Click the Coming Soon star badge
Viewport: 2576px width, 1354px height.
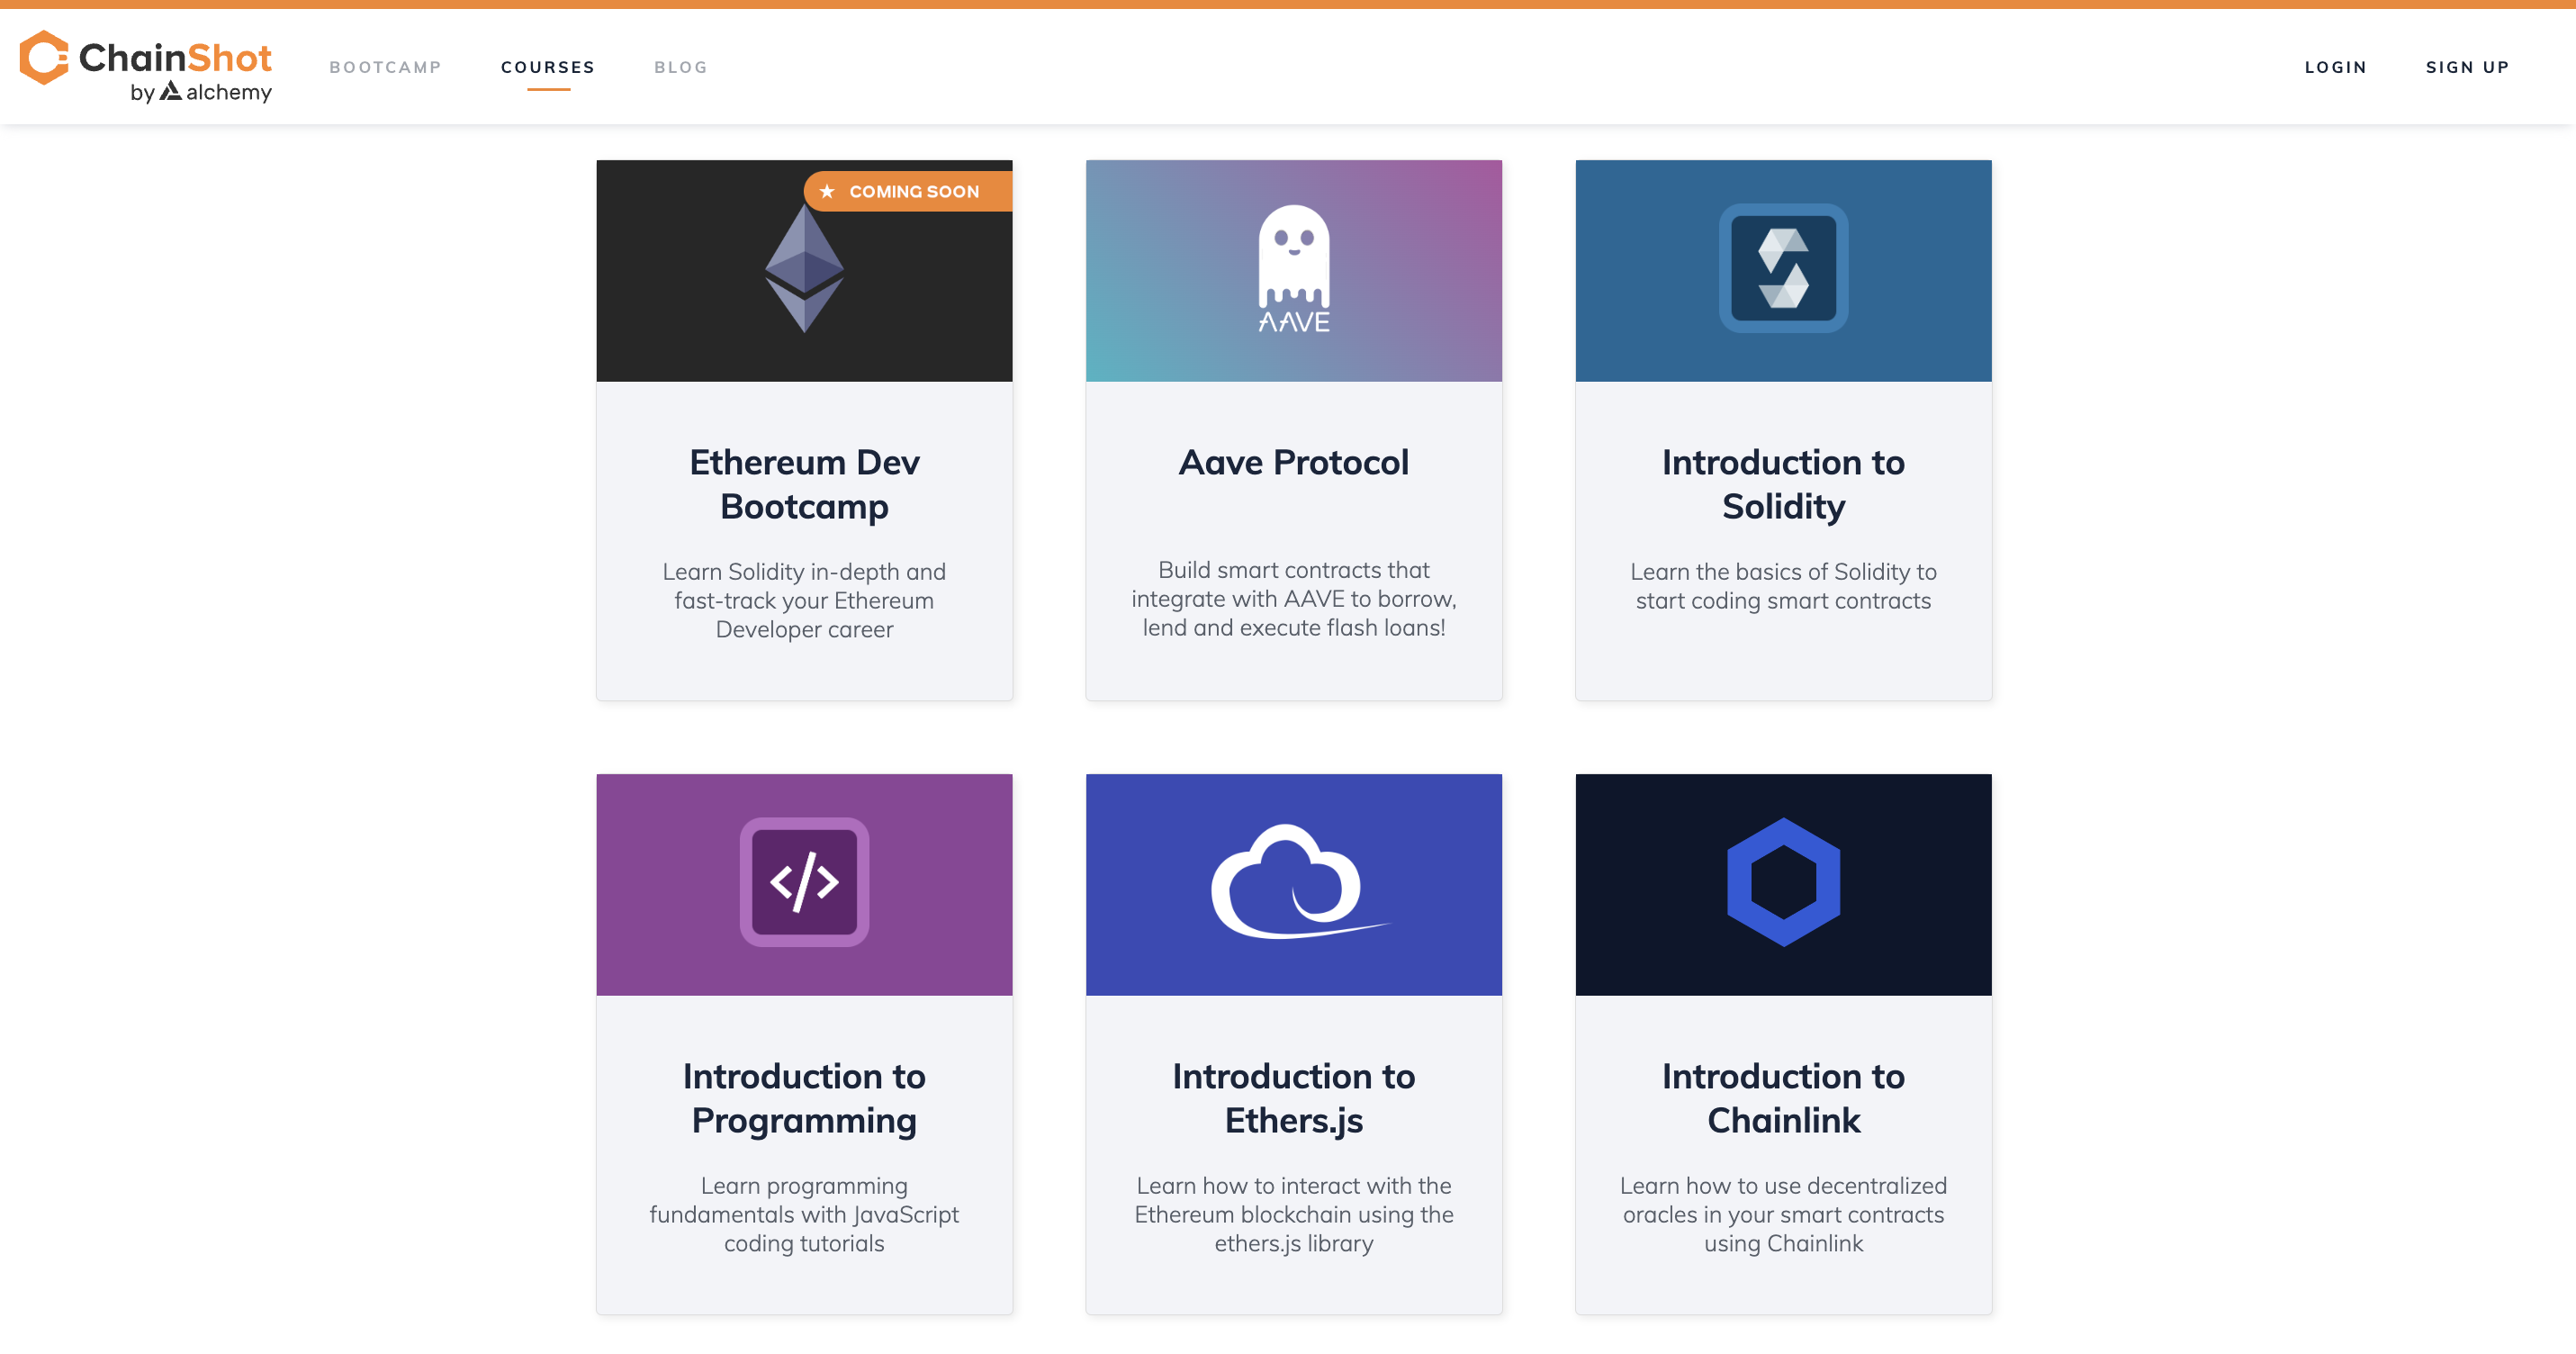click(x=907, y=191)
